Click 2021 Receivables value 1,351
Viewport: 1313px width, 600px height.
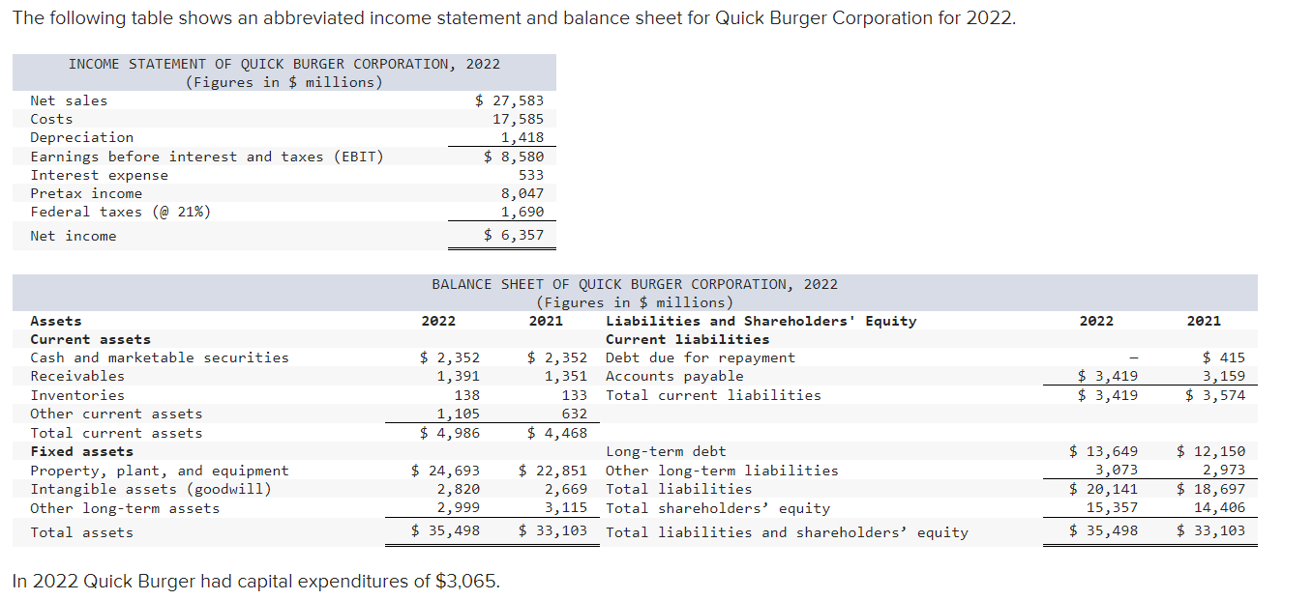click(x=565, y=376)
